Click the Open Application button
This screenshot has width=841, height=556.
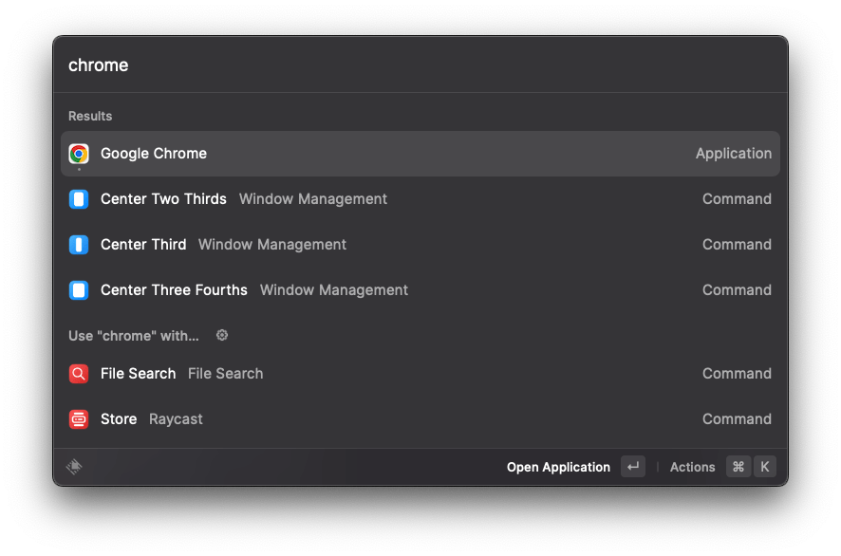(x=558, y=467)
